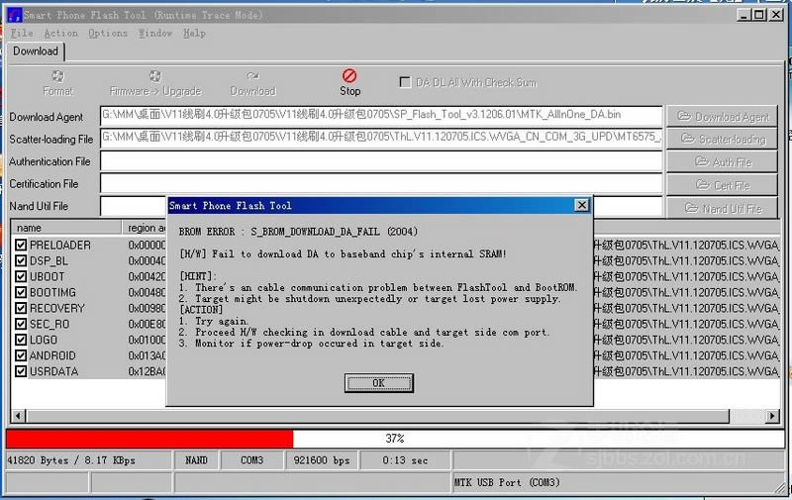Click the Auth File folder button
The height and width of the screenshot is (500, 792).
[x=722, y=162]
